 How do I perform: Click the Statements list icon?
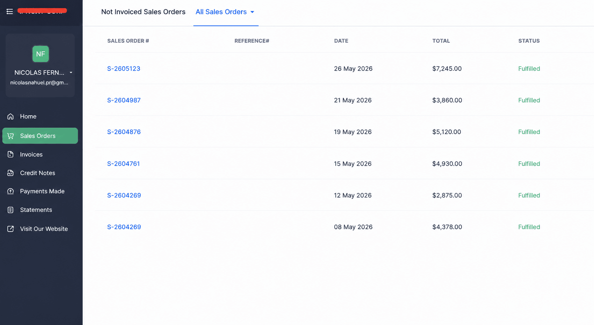[11, 210]
